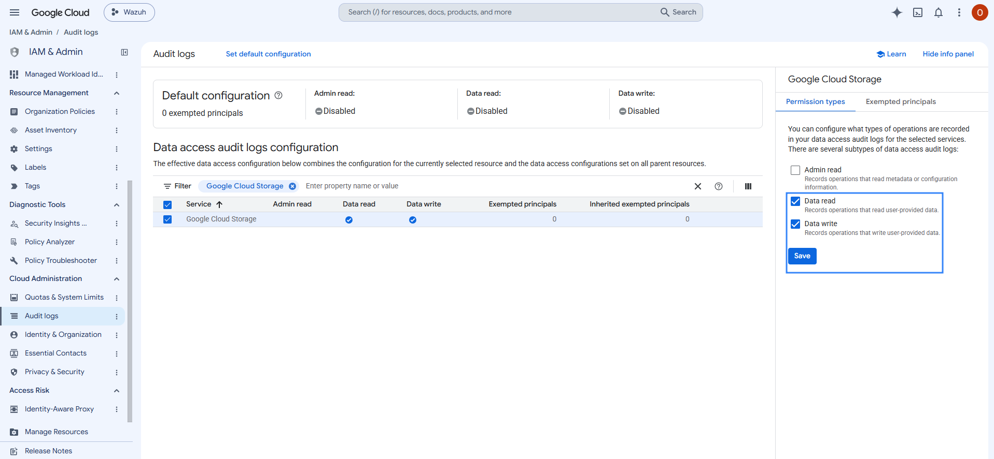
Task: Open filter help question mark icon
Action: click(719, 186)
